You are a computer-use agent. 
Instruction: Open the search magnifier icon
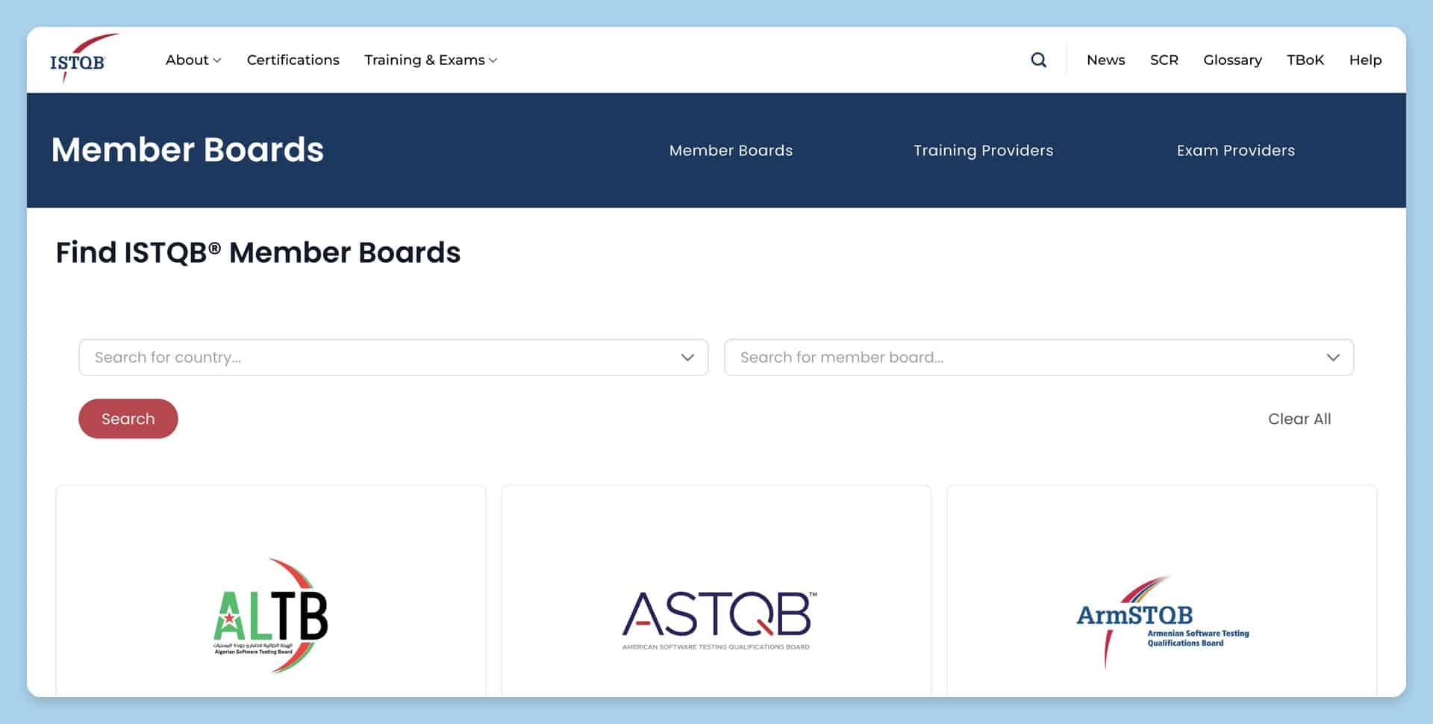click(x=1038, y=60)
